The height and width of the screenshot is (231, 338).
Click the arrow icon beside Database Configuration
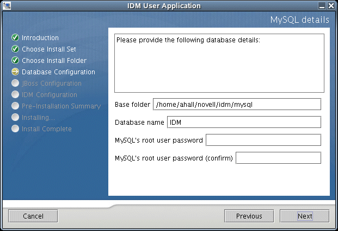pyautogui.click(x=15, y=72)
